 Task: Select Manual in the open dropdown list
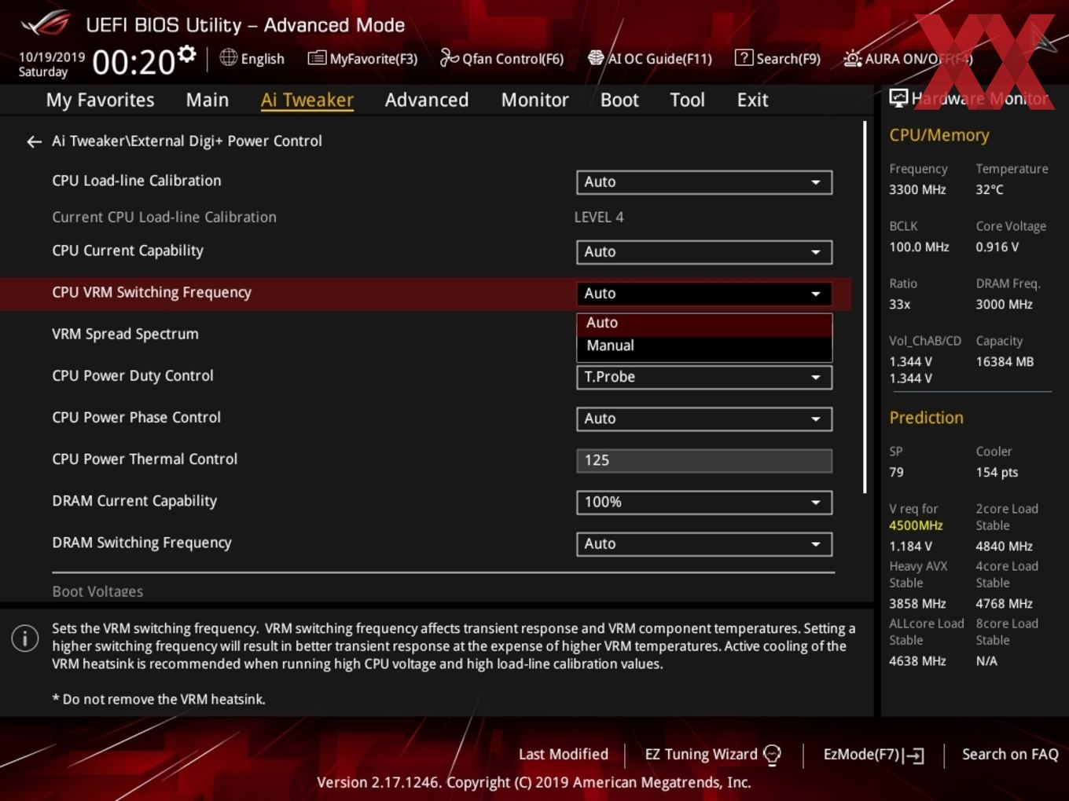(x=704, y=346)
